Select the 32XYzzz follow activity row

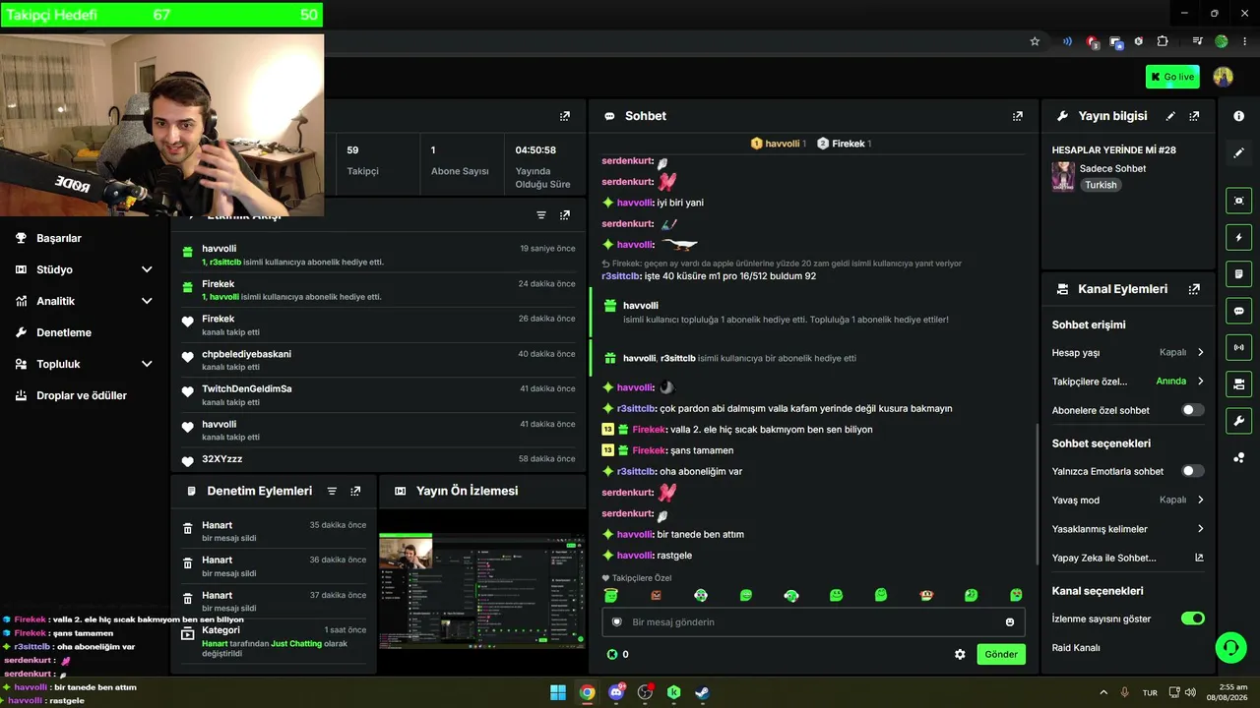point(379,459)
